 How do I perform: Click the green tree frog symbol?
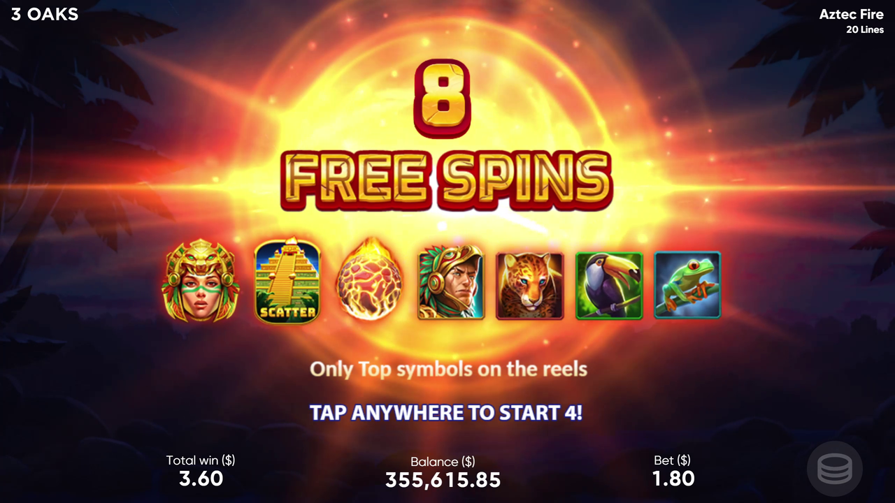pyautogui.click(x=687, y=285)
